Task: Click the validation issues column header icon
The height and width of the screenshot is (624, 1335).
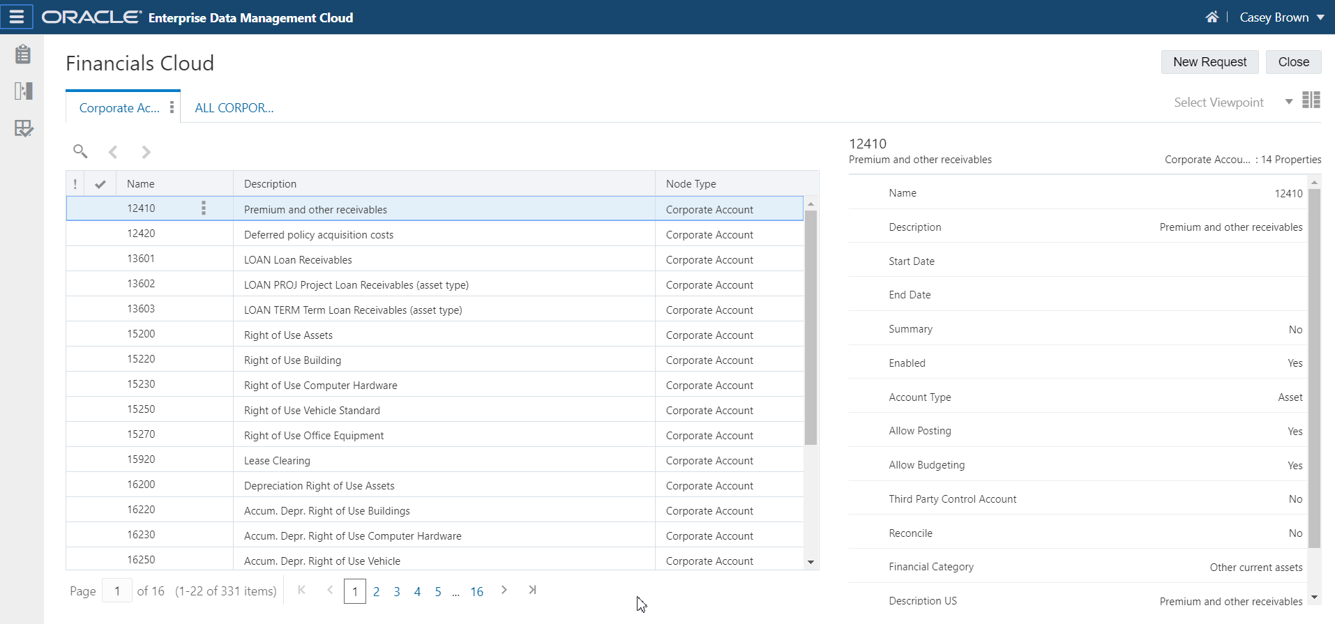Action: (x=75, y=184)
